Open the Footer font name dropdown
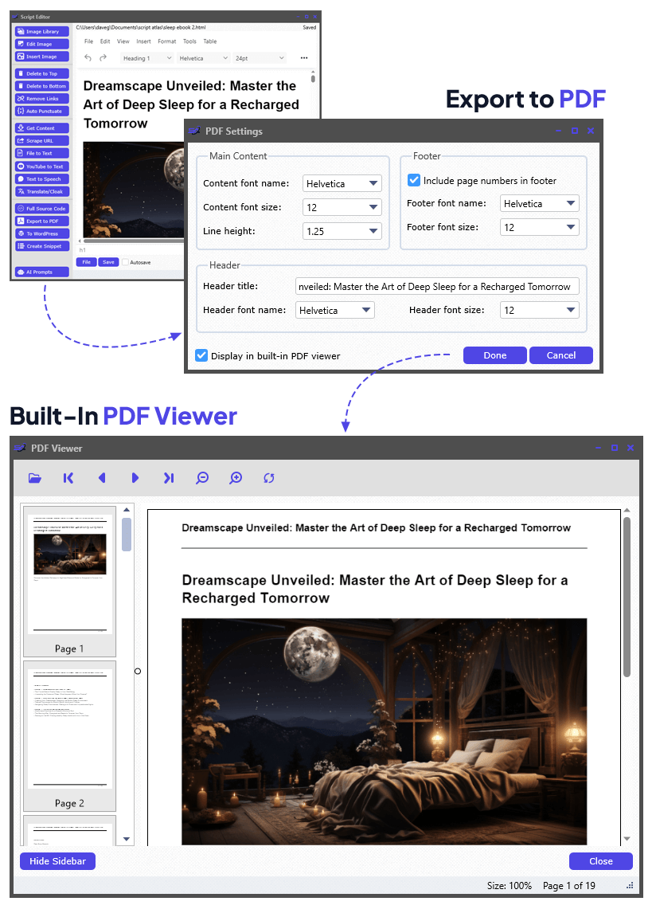This screenshot has height=913, width=656. point(540,203)
